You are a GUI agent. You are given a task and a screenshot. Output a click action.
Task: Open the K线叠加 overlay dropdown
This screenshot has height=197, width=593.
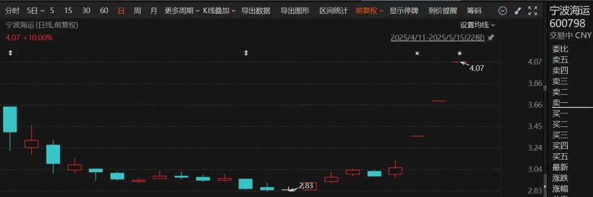coord(219,11)
